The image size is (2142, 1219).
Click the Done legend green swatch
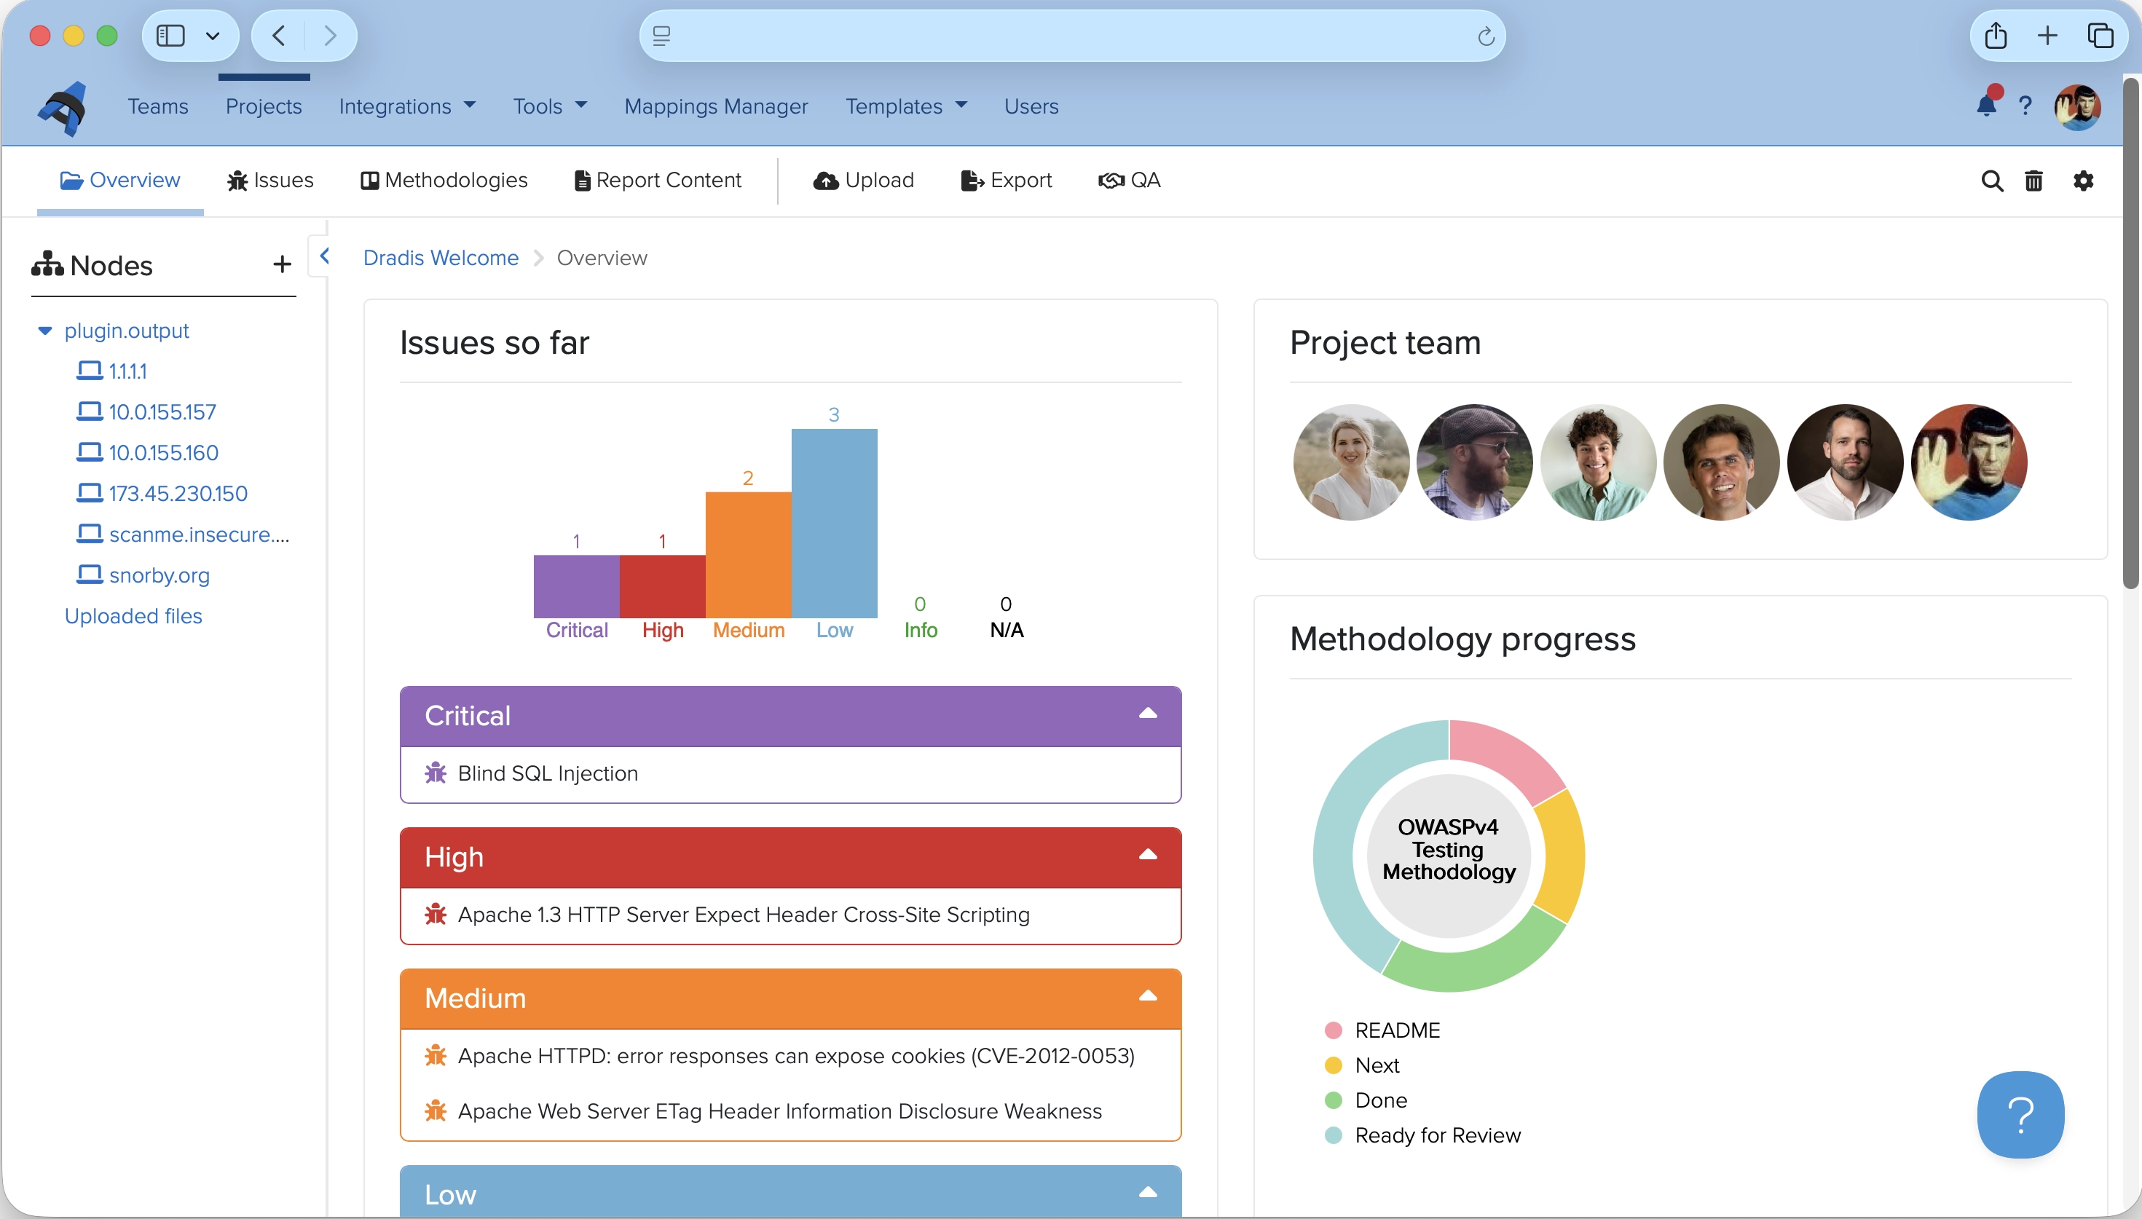(x=1333, y=1100)
